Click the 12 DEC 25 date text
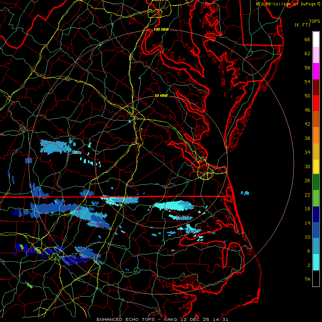 195,319
